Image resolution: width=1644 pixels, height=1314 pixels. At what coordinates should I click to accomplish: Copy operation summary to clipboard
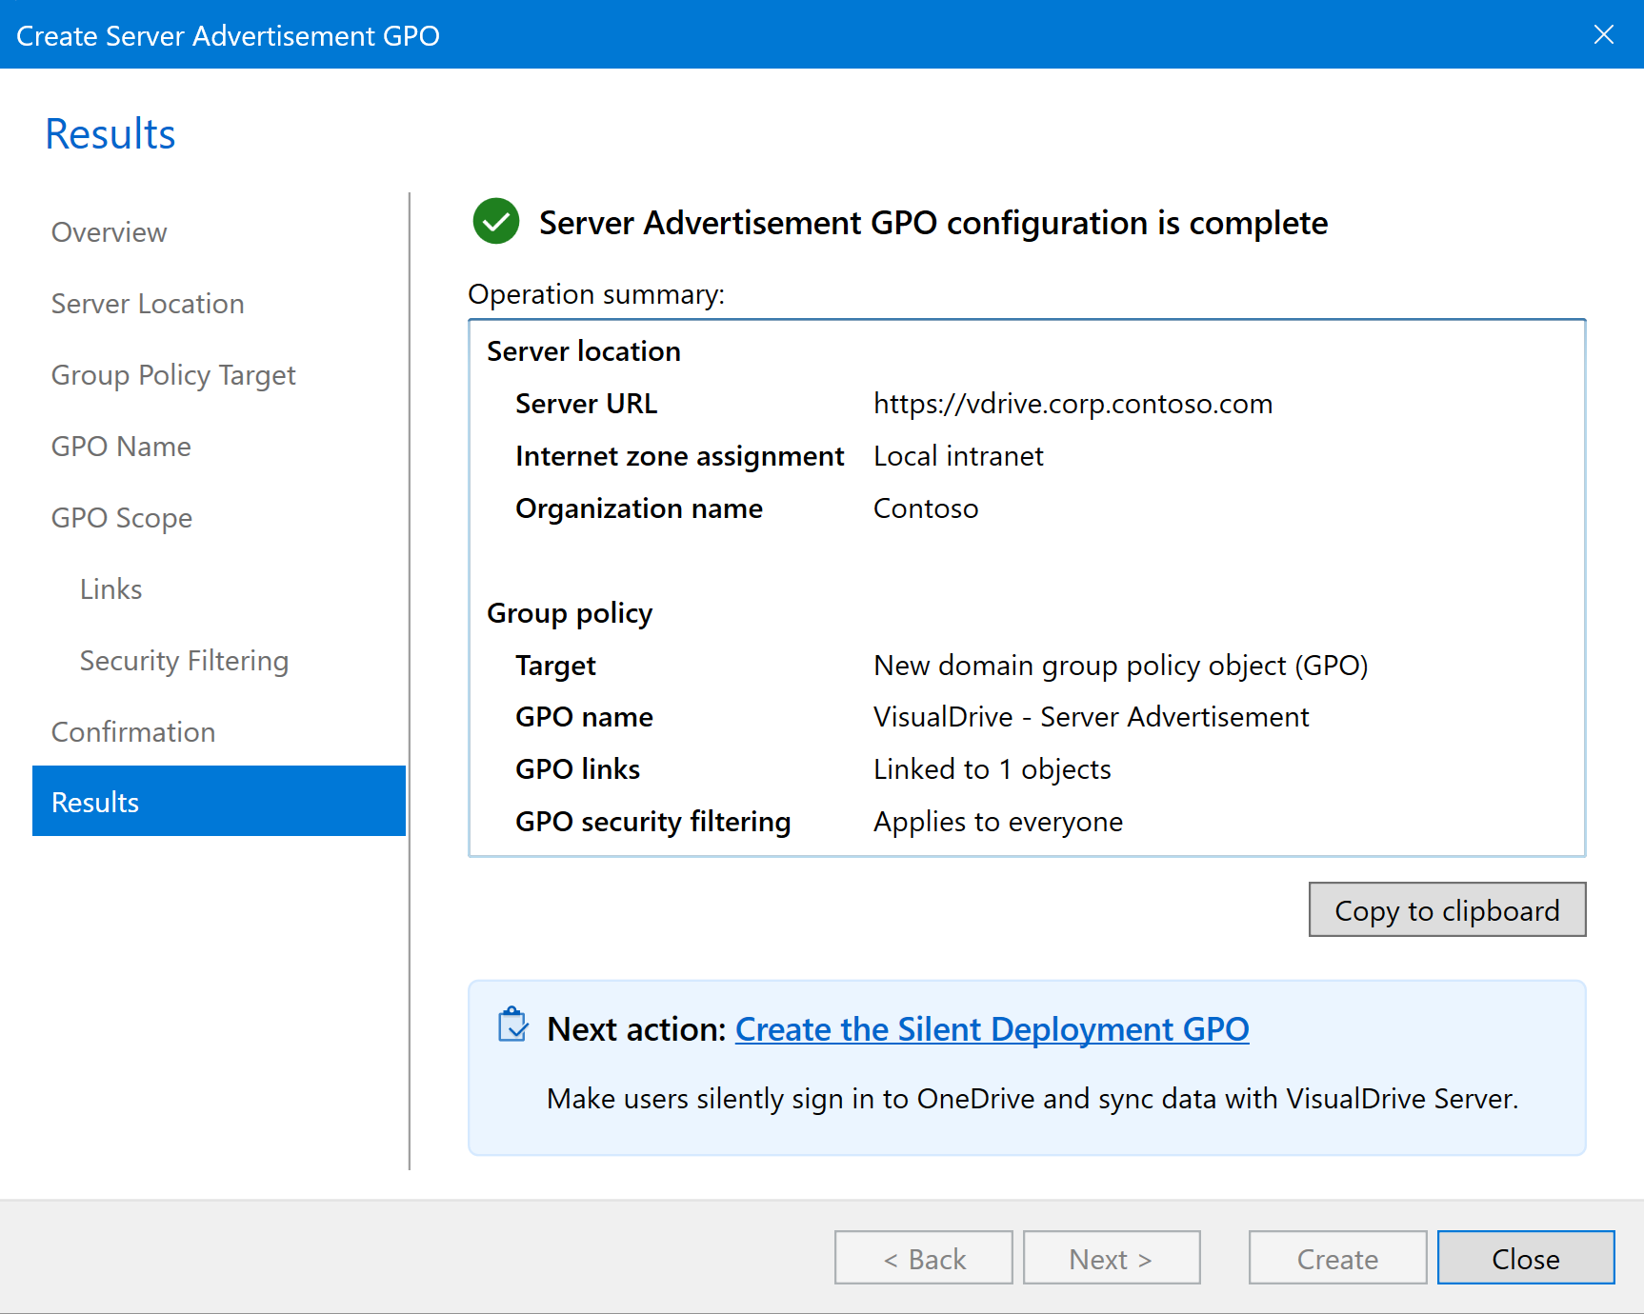[x=1446, y=910]
